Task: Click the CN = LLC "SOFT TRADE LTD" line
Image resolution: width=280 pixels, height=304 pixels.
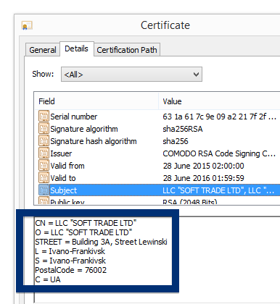Action: click(x=86, y=223)
